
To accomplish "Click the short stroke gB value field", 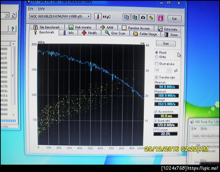I will [161, 70].
